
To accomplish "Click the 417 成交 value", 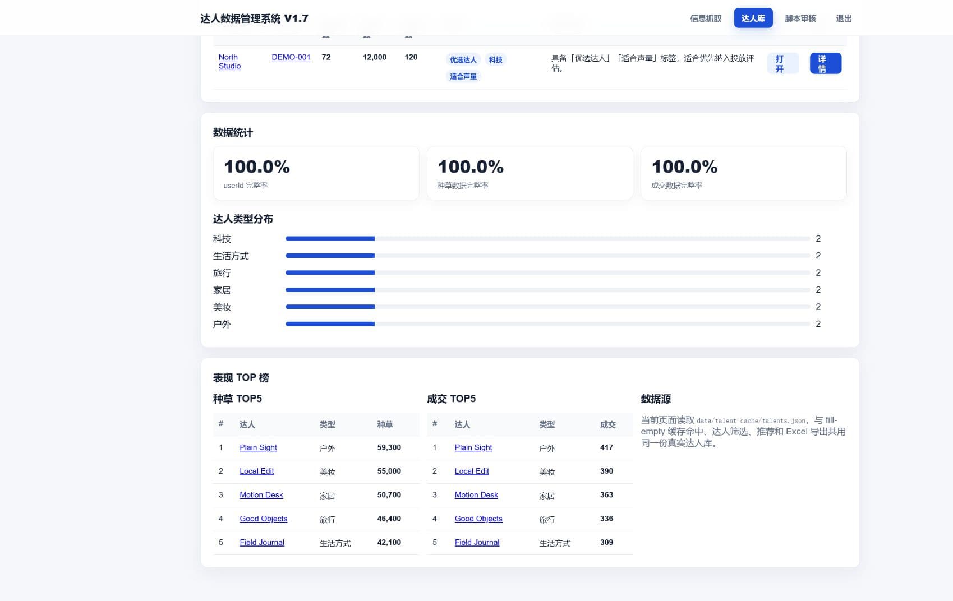I will pos(606,447).
